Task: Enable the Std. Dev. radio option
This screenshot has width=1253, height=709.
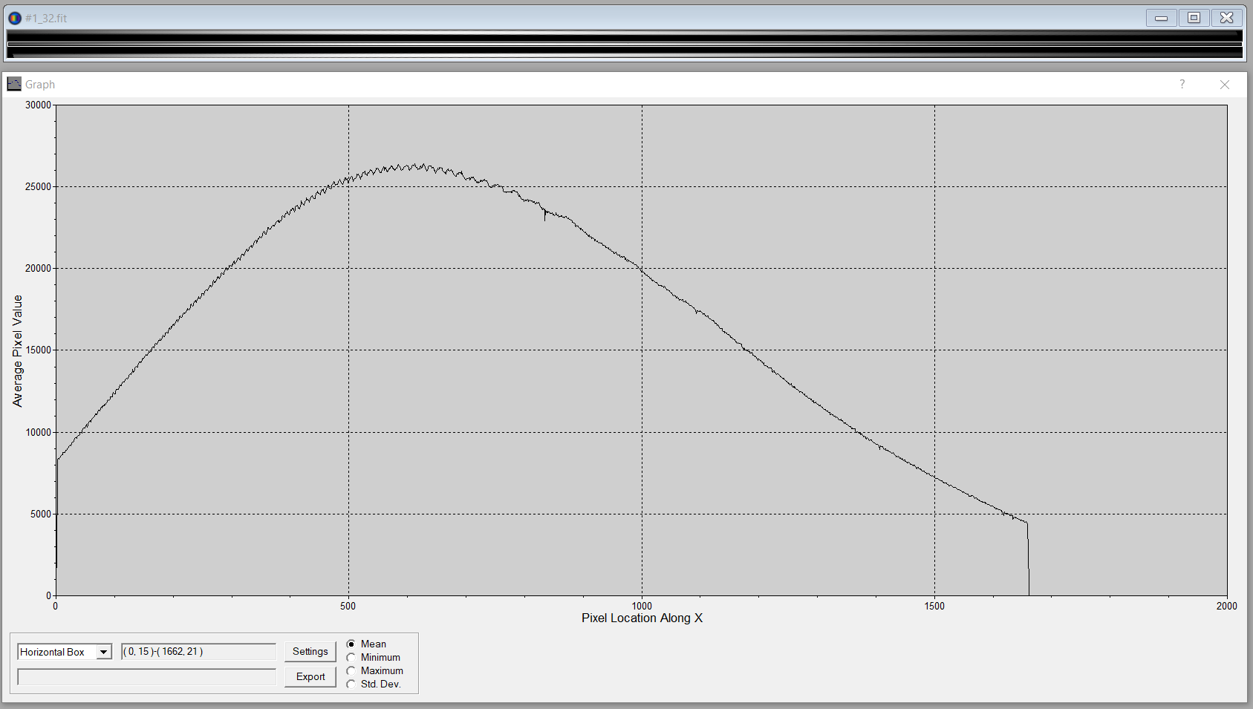Action: point(351,685)
